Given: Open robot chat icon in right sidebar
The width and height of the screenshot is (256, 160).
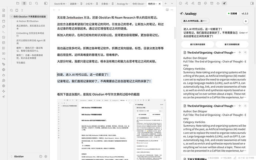Looking at the screenshot, I should click(218, 3).
